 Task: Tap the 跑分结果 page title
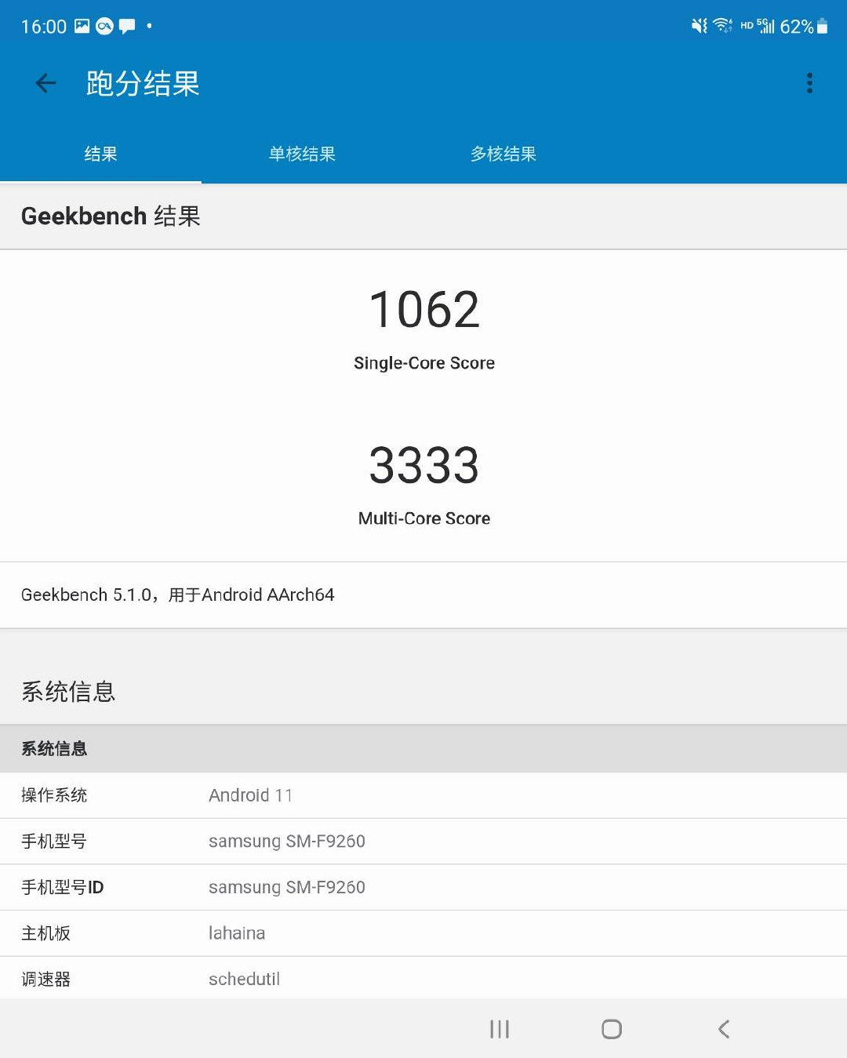tap(143, 83)
